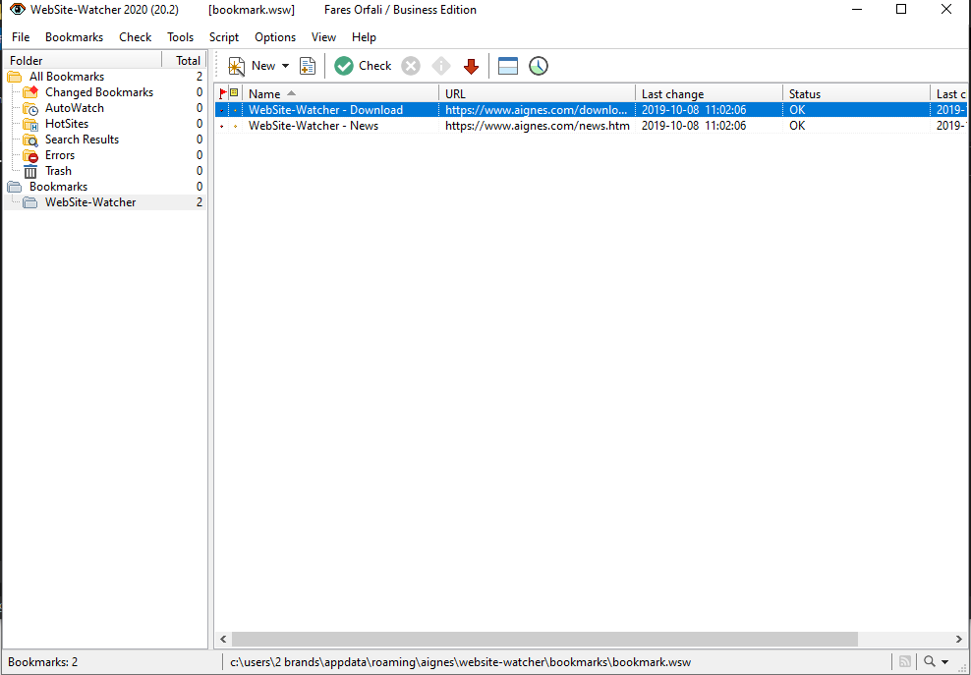Open the Options menu
Image resolution: width=971 pixels, height=675 pixels.
(x=275, y=37)
